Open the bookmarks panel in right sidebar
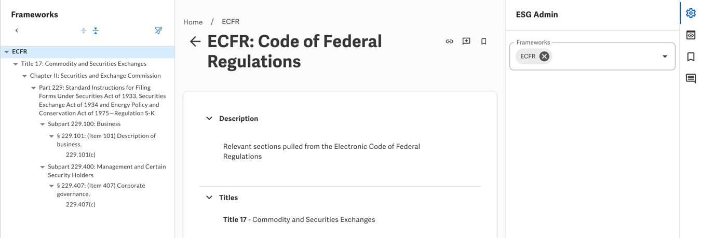Image resolution: width=701 pixels, height=238 pixels. coord(691,57)
